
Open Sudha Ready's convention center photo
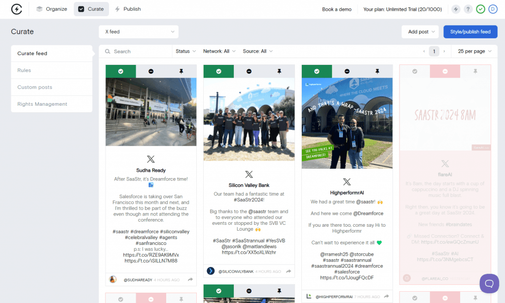[151, 112]
